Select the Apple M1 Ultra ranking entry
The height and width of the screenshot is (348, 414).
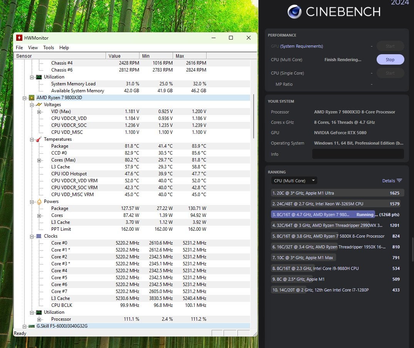click(x=337, y=193)
